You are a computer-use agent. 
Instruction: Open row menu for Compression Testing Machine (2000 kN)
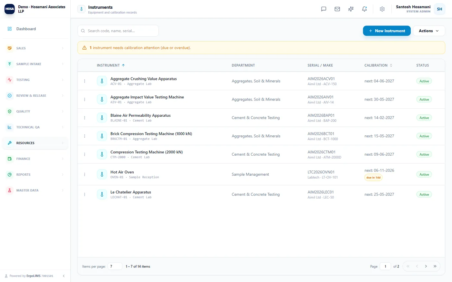click(85, 154)
